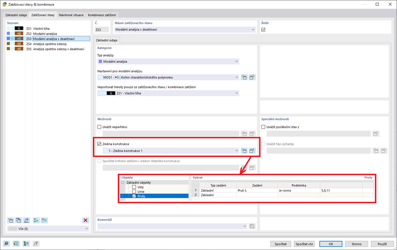Toggle Spočítat kritické zatížení checkbox
The height and width of the screenshot is (250, 397).
pyautogui.click(x=99, y=161)
